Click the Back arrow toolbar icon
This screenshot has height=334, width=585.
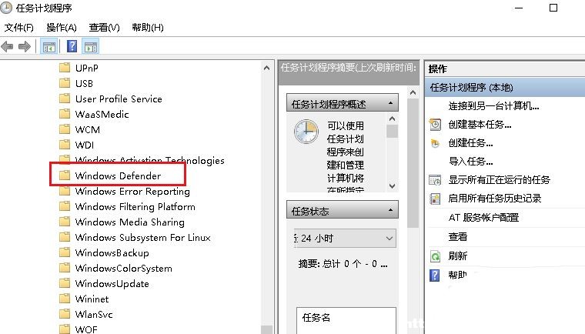[7, 47]
